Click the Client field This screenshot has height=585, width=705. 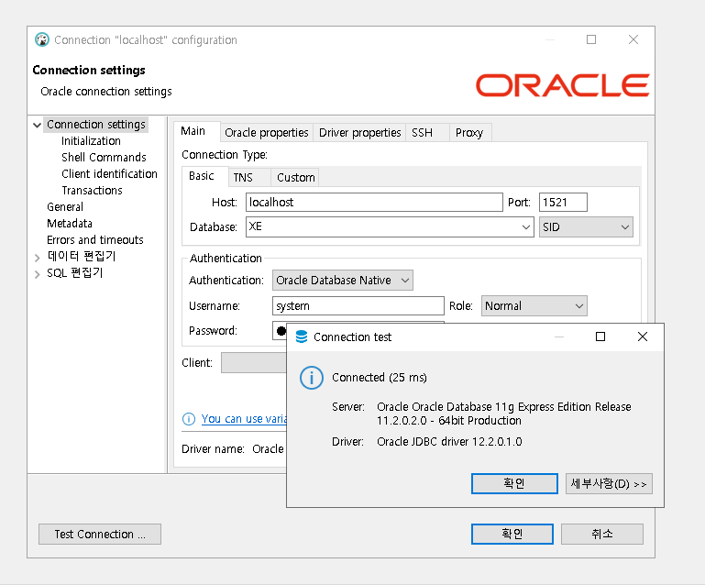click(x=254, y=363)
